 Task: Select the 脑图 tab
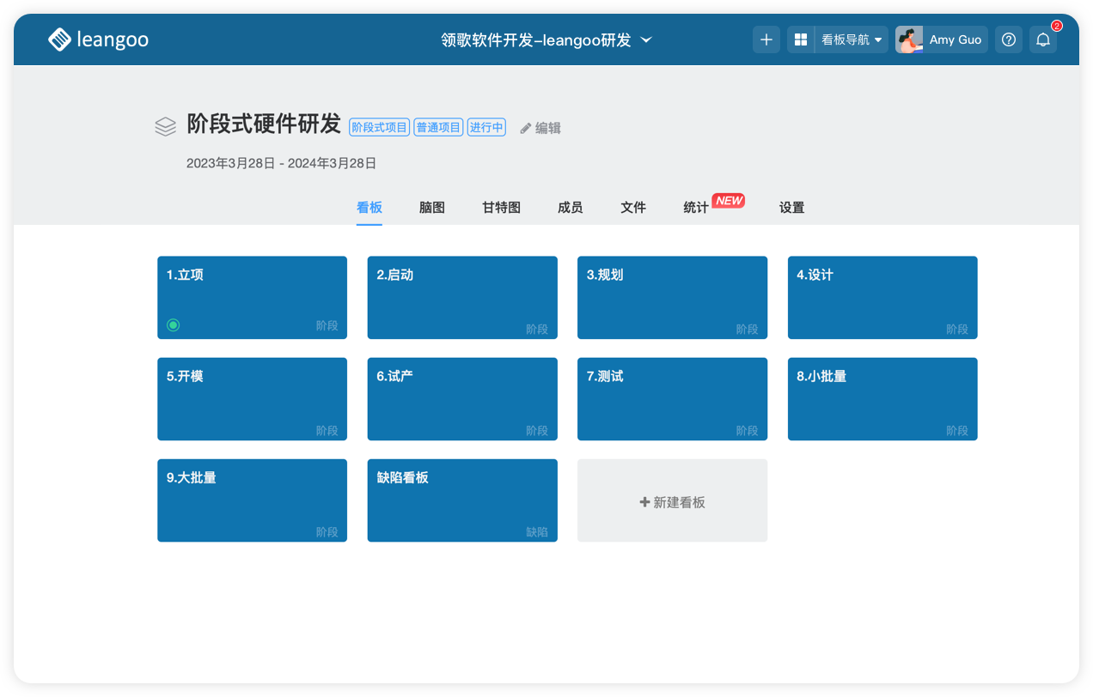coord(432,207)
